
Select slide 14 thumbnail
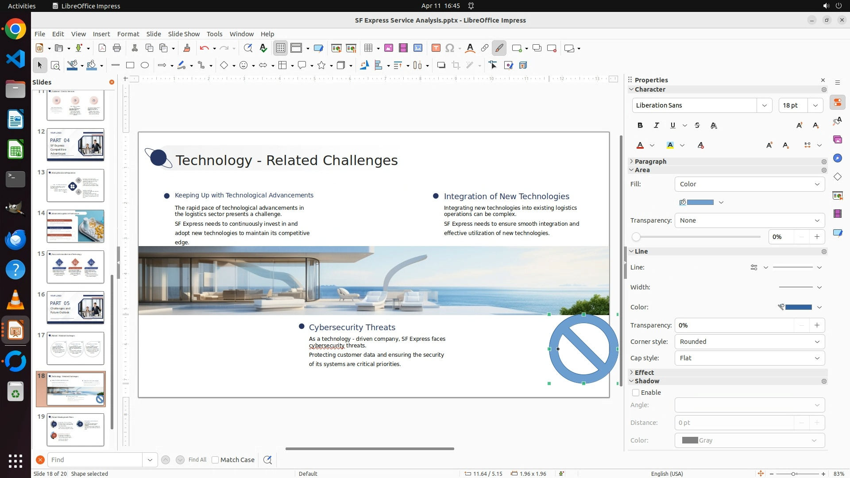click(75, 226)
